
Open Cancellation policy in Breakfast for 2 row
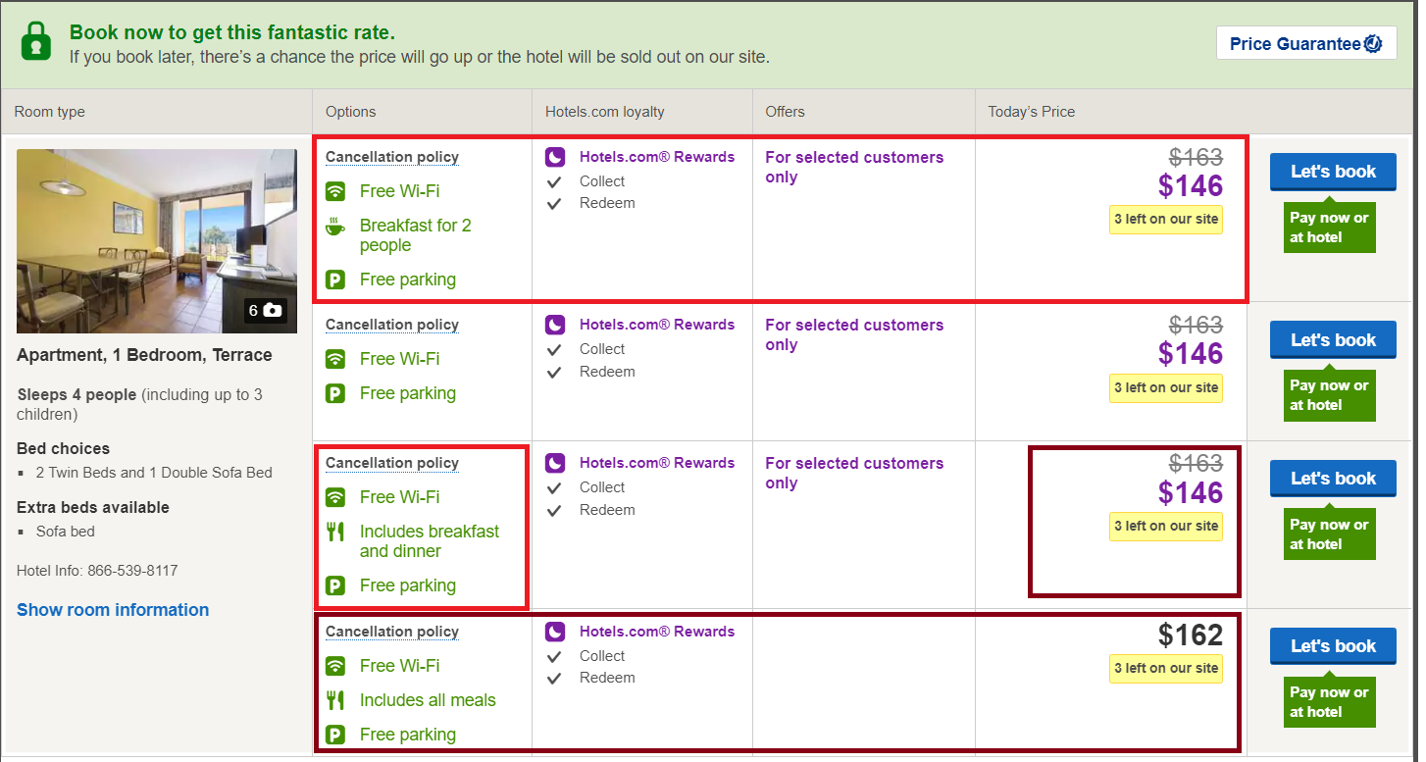[x=392, y=157]
